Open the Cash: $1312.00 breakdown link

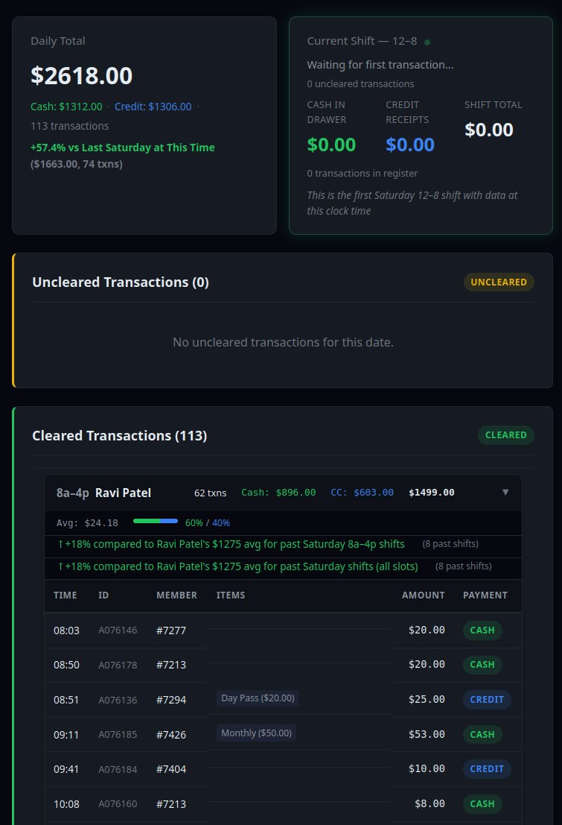[x=67, y=107]
